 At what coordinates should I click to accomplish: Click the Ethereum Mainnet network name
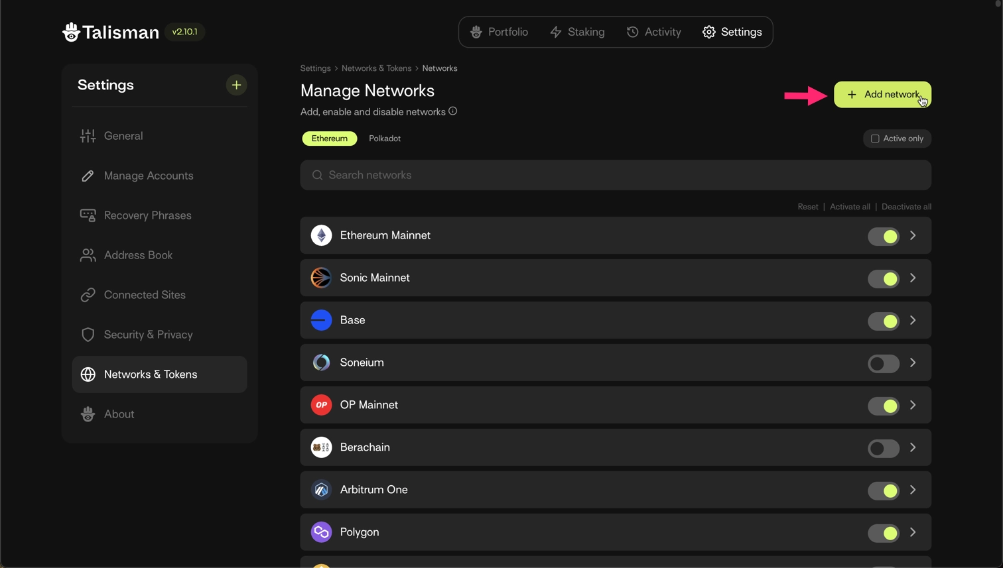(x=385, y=235)
